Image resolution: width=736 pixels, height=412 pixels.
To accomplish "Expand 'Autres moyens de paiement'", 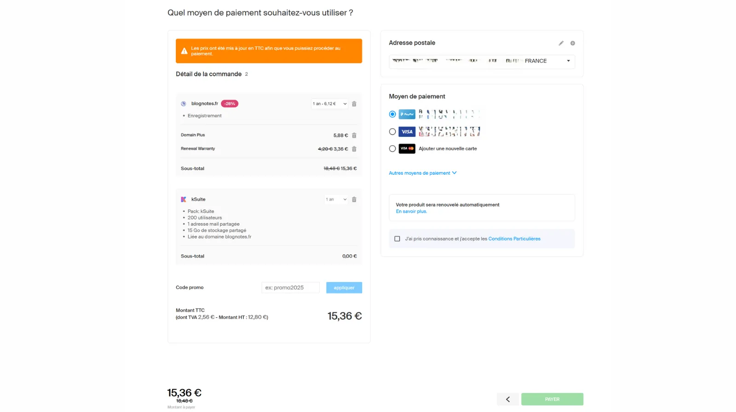I will coord(422,173).
